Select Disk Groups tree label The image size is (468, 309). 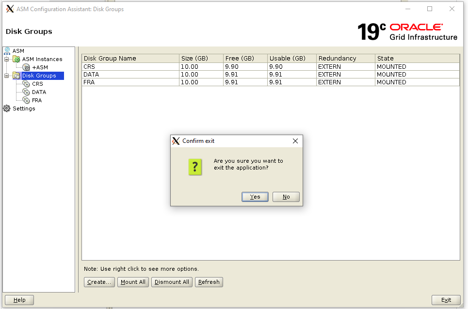39,76
